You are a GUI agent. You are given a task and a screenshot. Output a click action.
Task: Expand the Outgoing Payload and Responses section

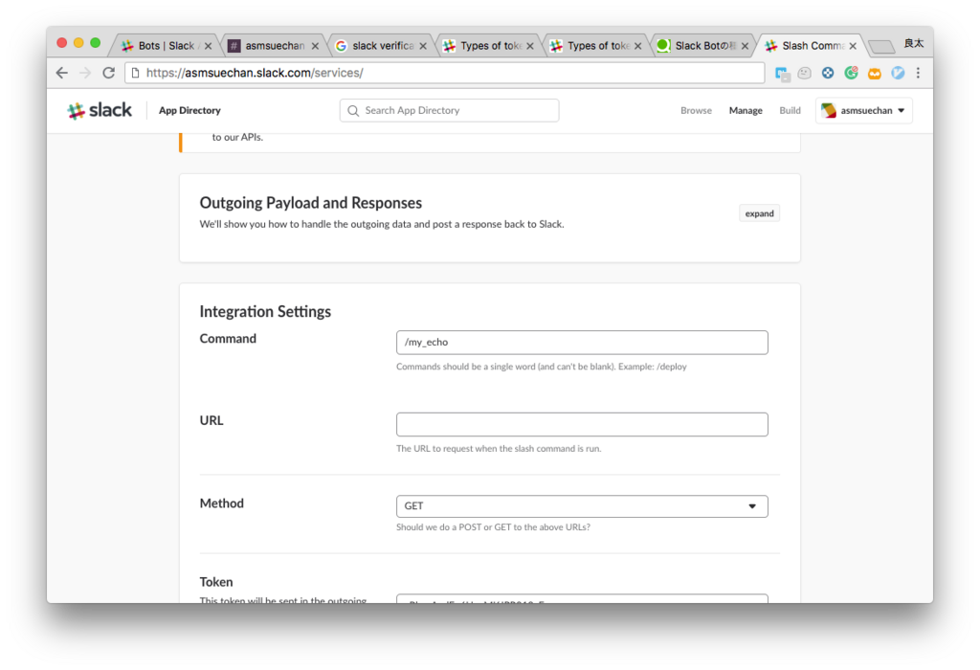coord(759,213)
